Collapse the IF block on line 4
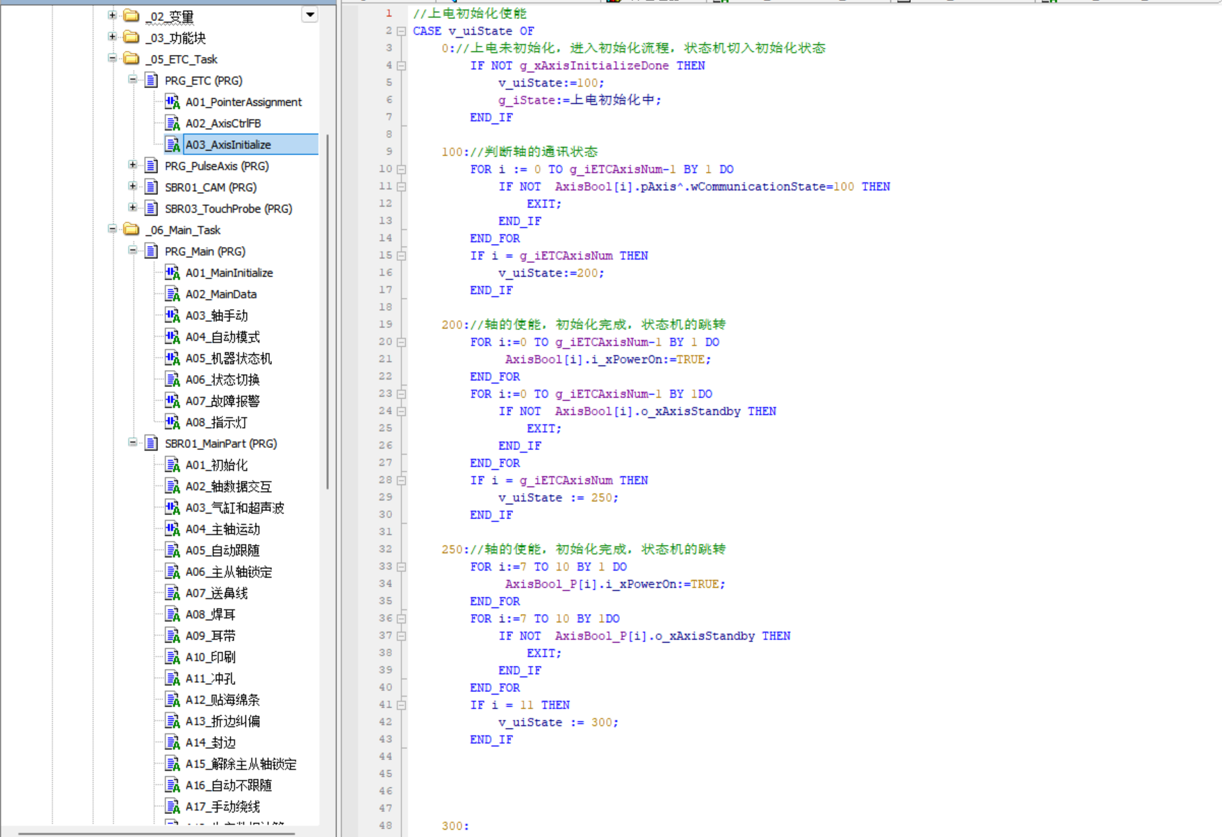This screenshot has height=837, width=1222. [401, 66]
